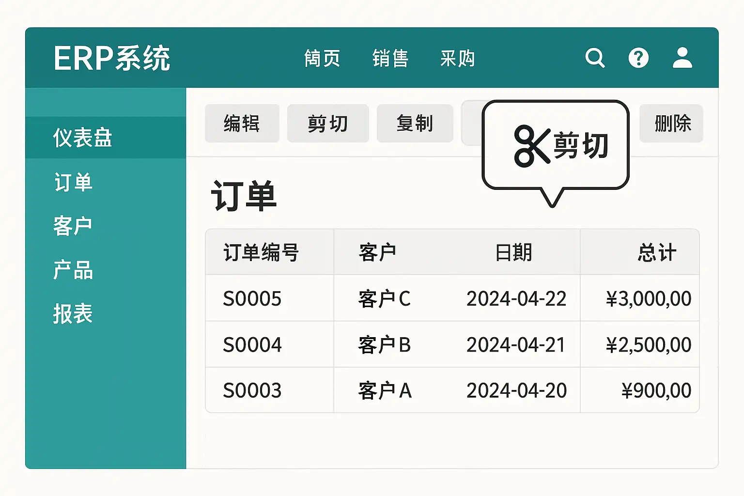This screenshot has height=496, width=744.
Task: Open the 采购 top menu
Action: click(x=457, y=59)
